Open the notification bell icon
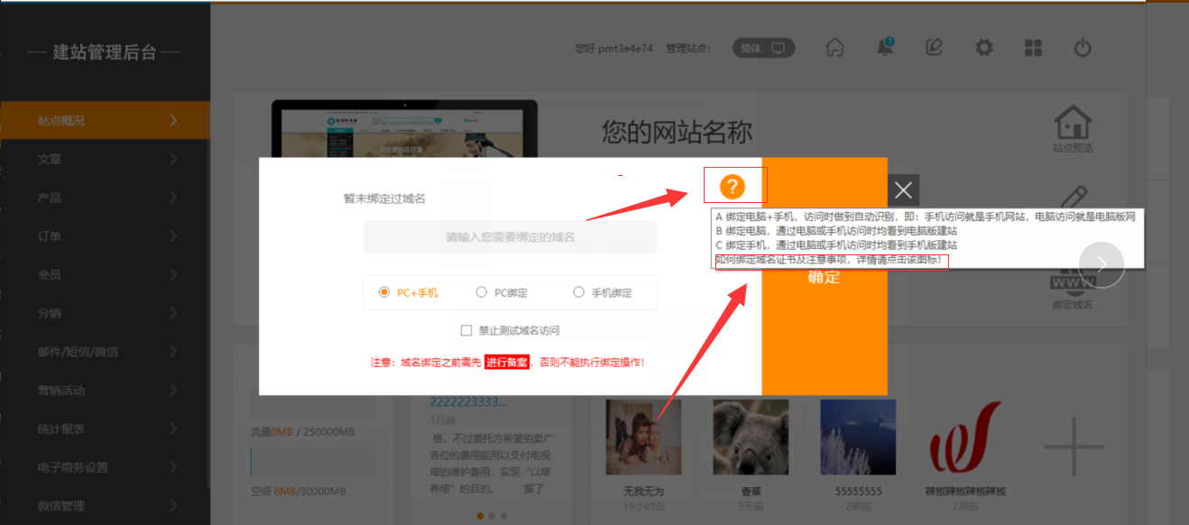This screenshot has height=525, width=1189. pos(885,48)
